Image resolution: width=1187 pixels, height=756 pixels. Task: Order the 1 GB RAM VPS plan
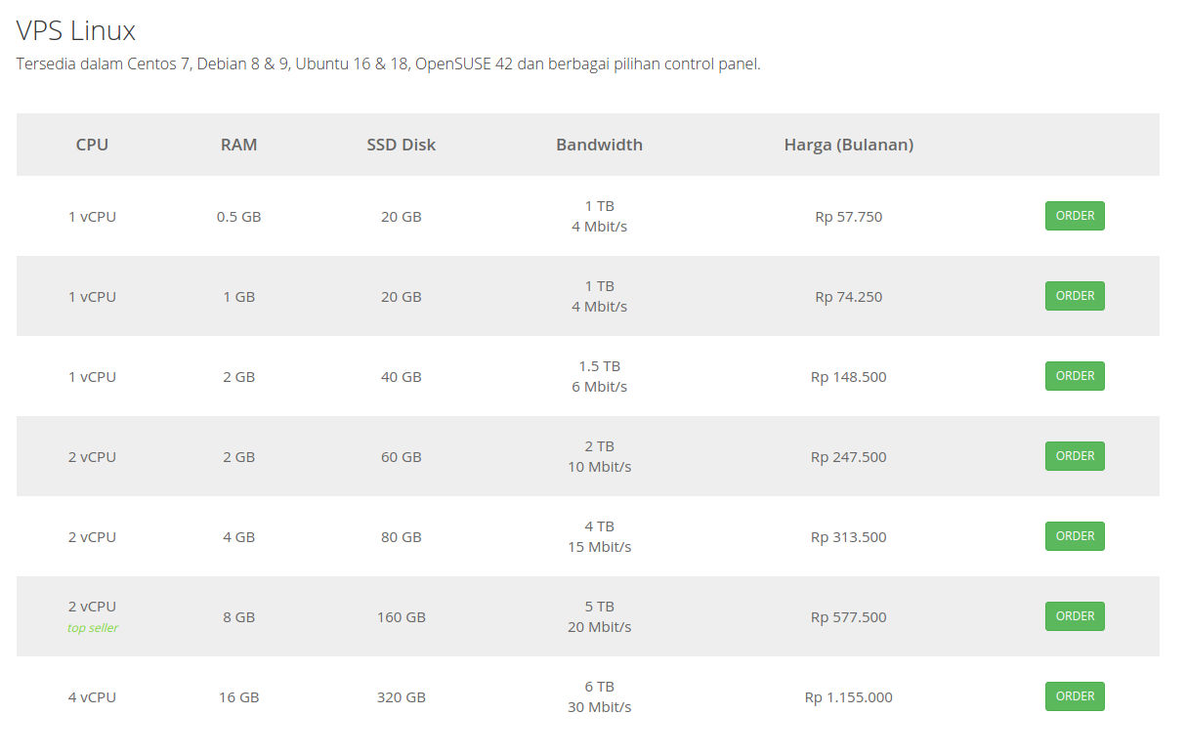(1075, 296)
